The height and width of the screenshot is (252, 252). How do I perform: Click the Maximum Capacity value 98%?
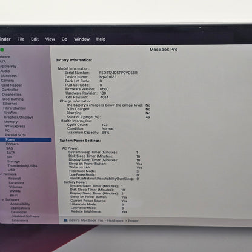[106, 133]
